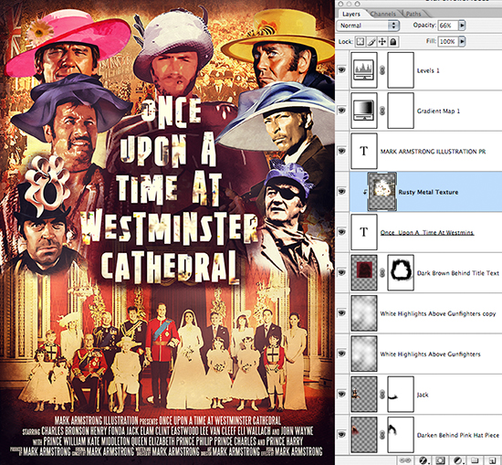
Task: Toggle lock position icon
Action: point(382,42)
